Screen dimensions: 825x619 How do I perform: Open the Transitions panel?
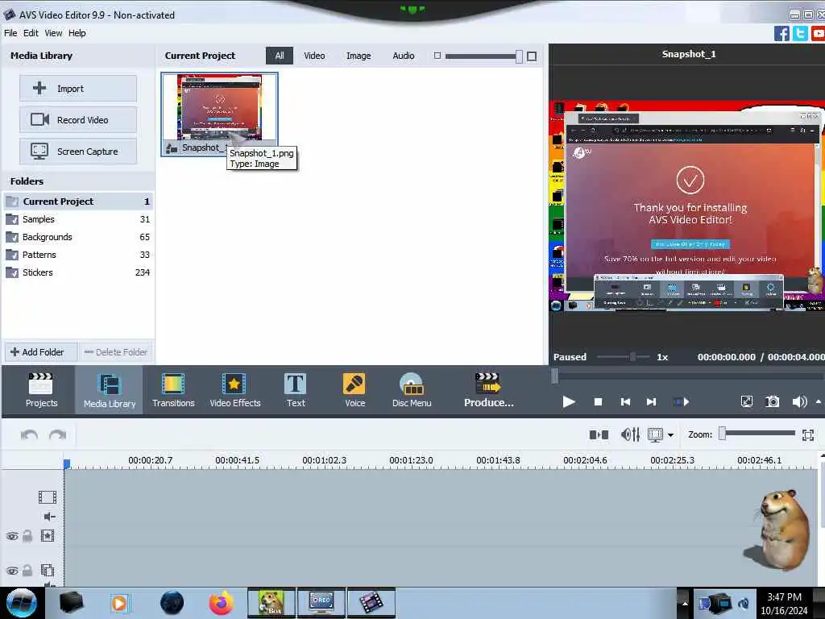[x=173, y=390]
